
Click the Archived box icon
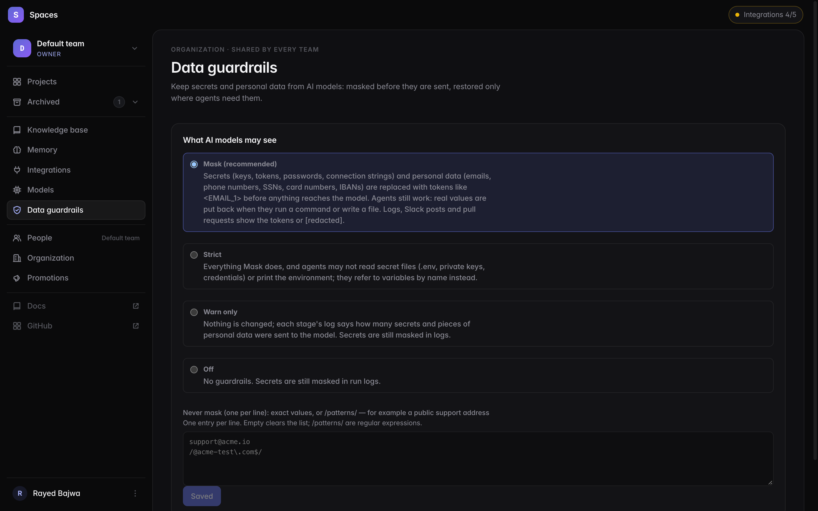coord(17,102)
